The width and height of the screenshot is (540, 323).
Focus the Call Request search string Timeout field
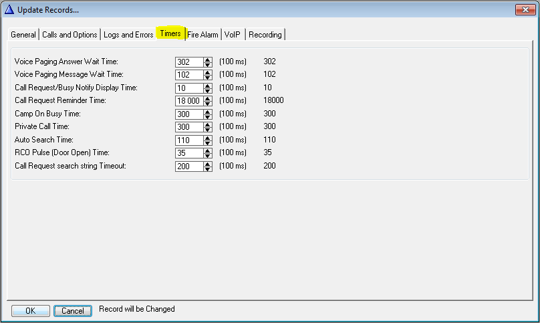[189, 167]
